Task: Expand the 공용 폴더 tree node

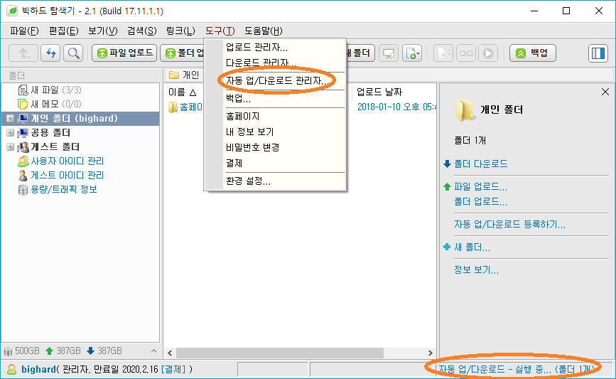Action: pos(10,132)
